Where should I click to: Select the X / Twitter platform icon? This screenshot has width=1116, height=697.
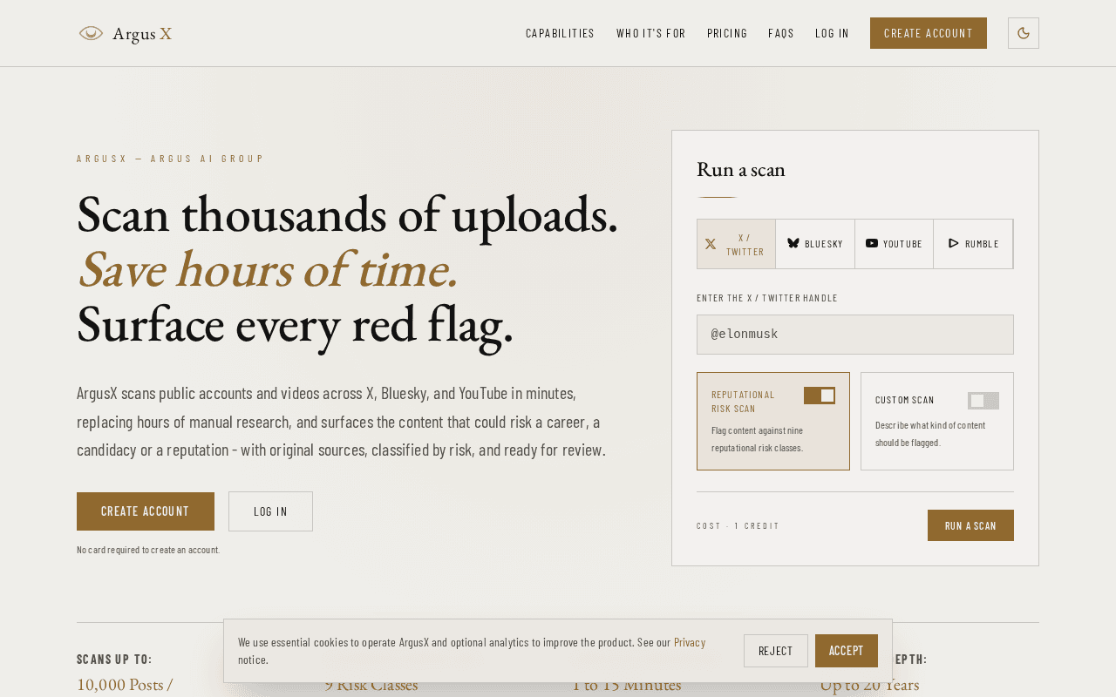coord(711,244)
